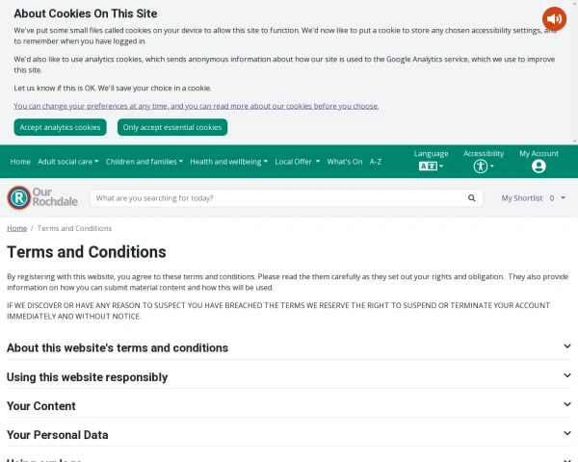Expand Children and families menu

(144, 162)
